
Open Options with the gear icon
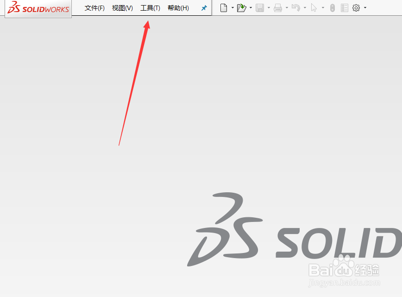(356, 8)
